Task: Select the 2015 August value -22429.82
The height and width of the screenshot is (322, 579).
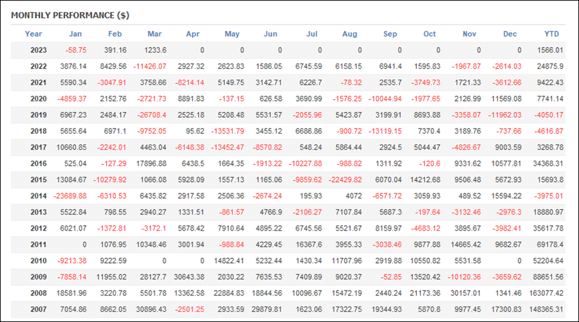Action: (345, 180)
